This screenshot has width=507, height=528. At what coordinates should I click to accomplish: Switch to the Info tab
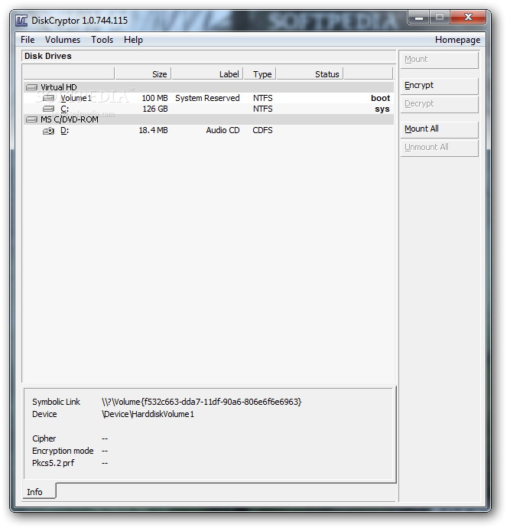[x=37, y=491]
